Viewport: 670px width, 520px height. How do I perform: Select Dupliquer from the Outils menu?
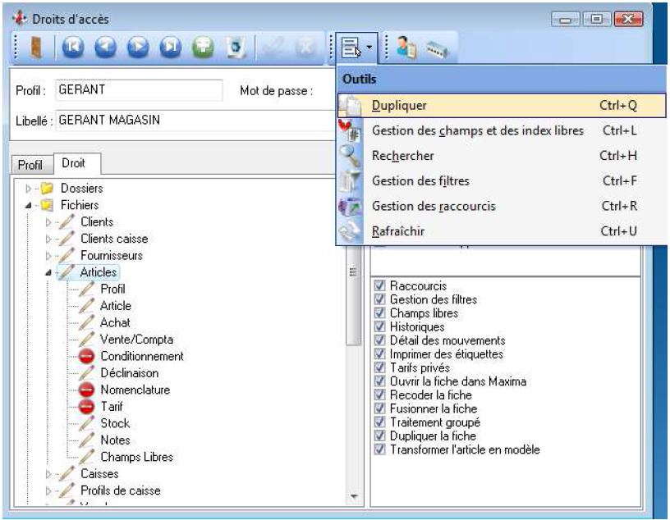[x=399, y=106]
